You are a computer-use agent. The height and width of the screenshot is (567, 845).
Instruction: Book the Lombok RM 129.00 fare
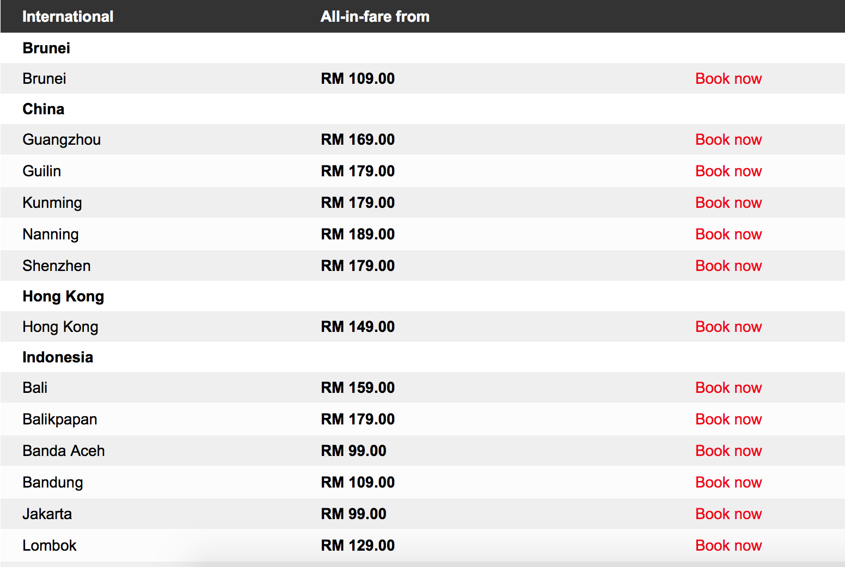point(728,545)
